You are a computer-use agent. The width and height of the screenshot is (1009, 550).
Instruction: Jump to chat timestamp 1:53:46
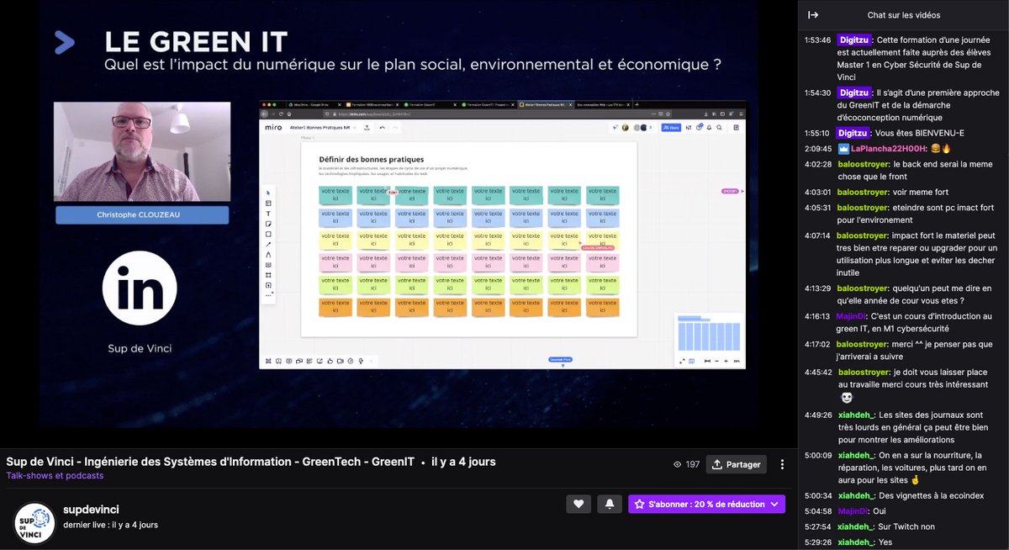point(817,40)
